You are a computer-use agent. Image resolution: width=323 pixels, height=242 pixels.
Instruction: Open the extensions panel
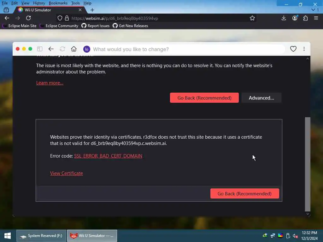point(305,18)
